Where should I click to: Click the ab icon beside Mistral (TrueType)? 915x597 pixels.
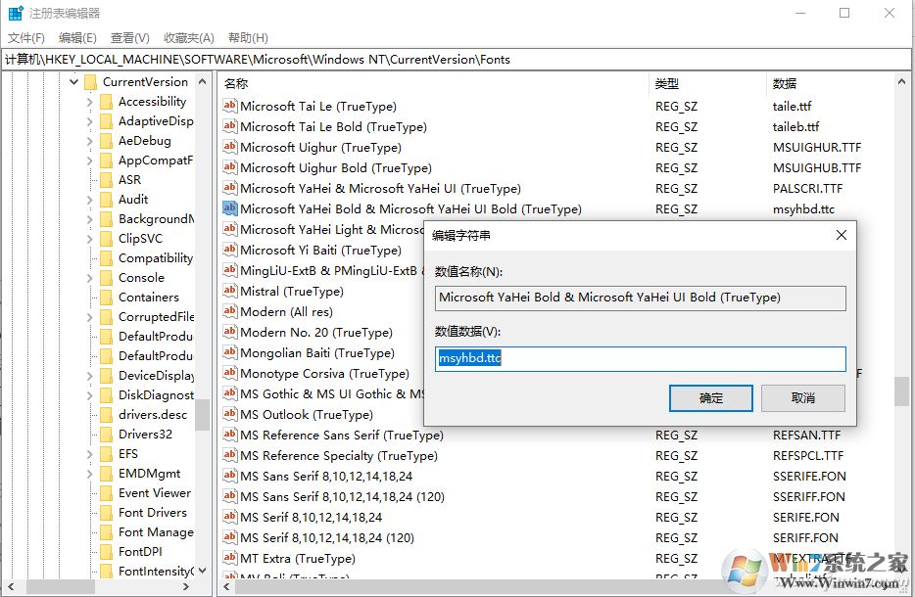[229, 291]
